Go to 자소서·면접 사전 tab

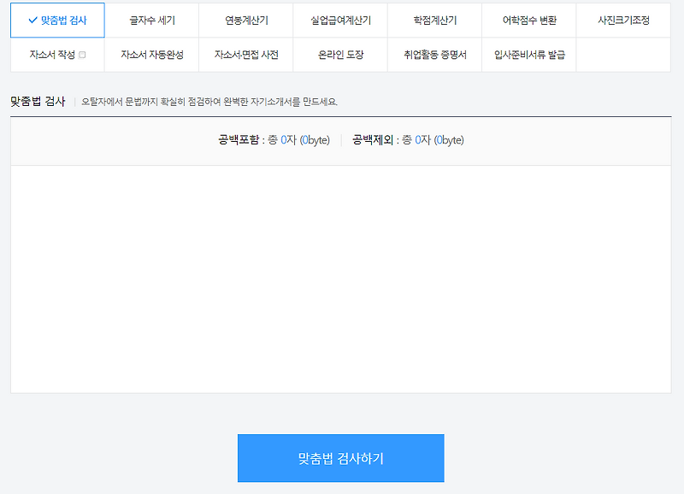(246, 55)
